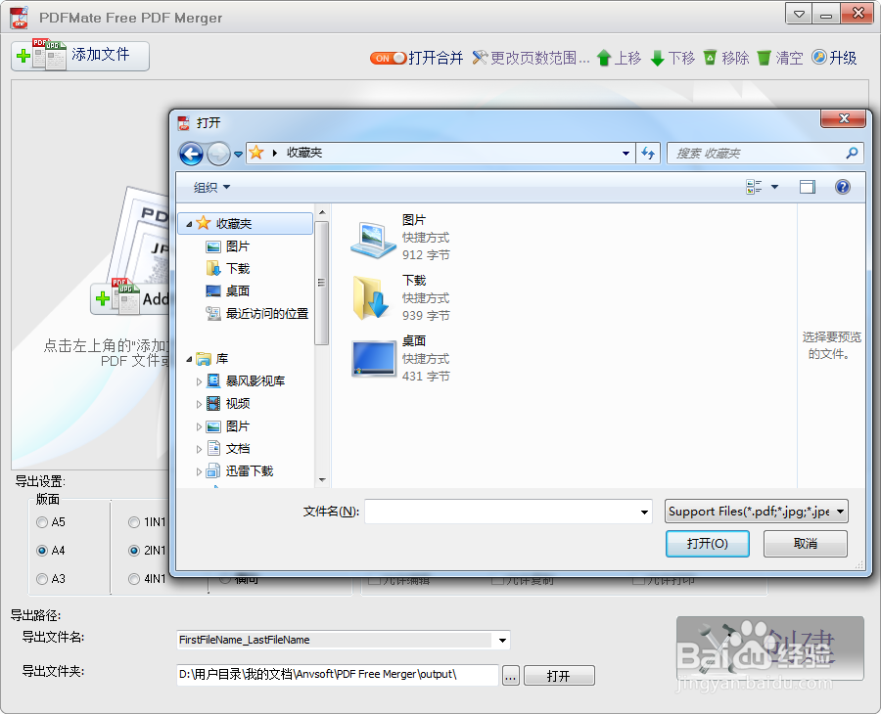Open the filename history dropdown arrow

(x=644, y=512)
